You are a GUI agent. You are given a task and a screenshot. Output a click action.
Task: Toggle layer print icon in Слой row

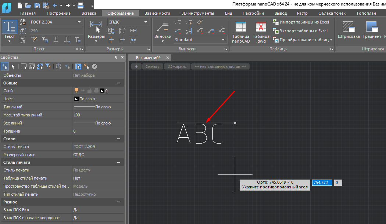96,90
